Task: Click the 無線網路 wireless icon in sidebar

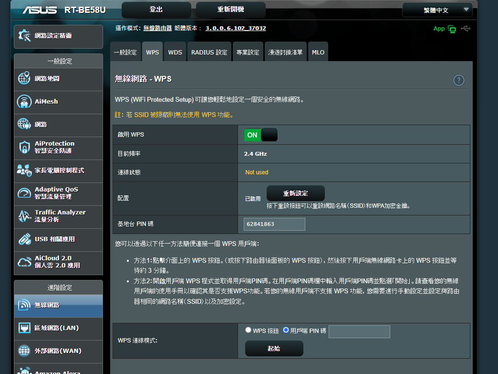Action: 24,305
